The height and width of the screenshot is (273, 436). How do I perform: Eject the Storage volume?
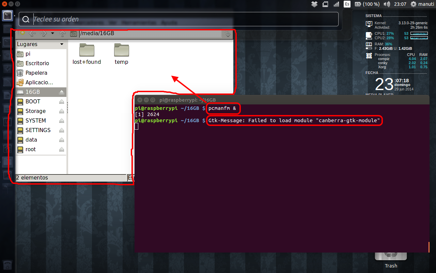(x=62, y=111)
